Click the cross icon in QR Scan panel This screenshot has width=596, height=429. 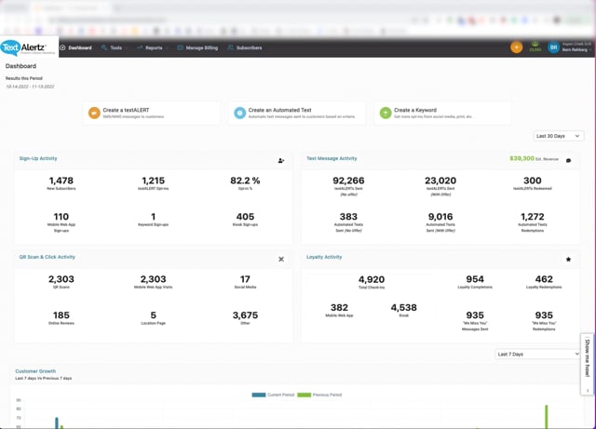click(x=281, y=259)
